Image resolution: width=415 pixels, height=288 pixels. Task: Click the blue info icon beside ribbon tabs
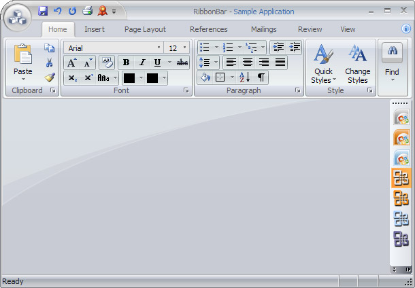(406, 29)
